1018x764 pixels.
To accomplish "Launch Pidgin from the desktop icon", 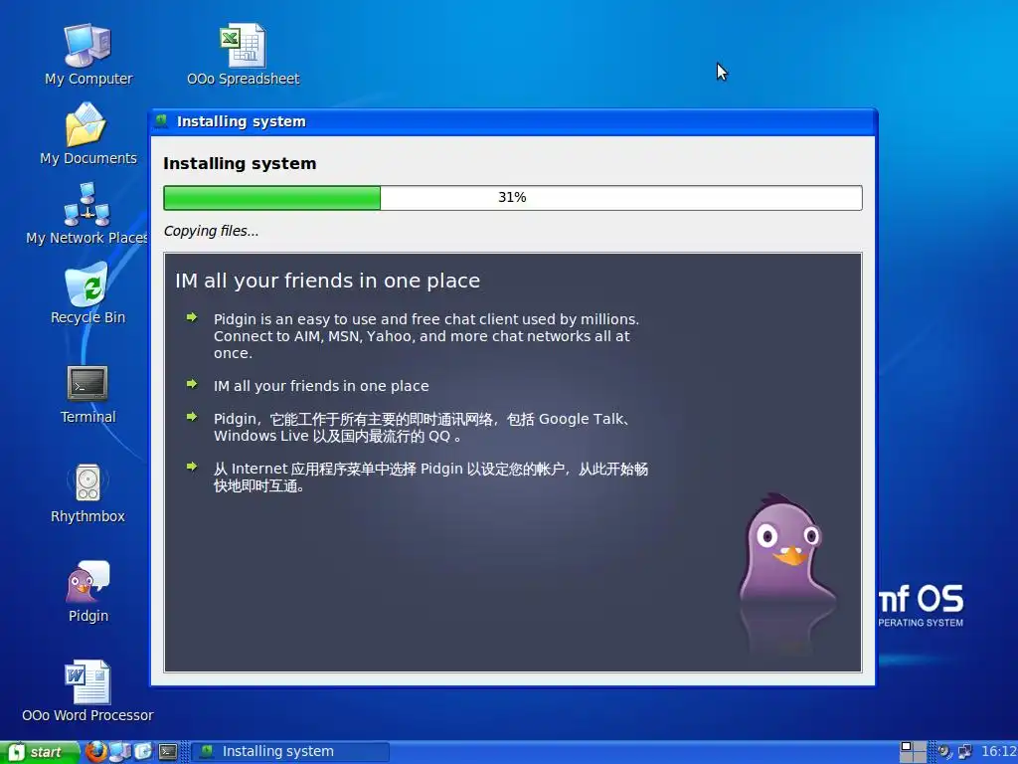I will tap(87, 593).
